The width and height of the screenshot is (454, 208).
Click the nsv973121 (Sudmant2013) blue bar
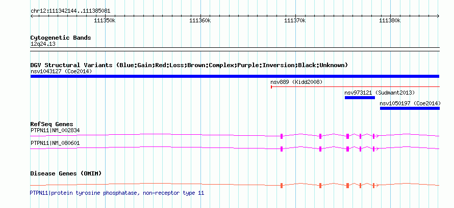pos(360,98)
